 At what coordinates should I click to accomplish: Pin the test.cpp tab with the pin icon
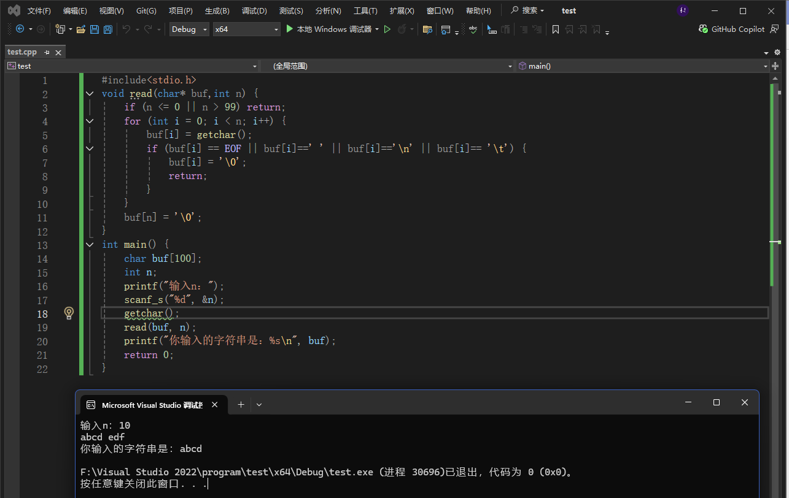tap(47, 53)
